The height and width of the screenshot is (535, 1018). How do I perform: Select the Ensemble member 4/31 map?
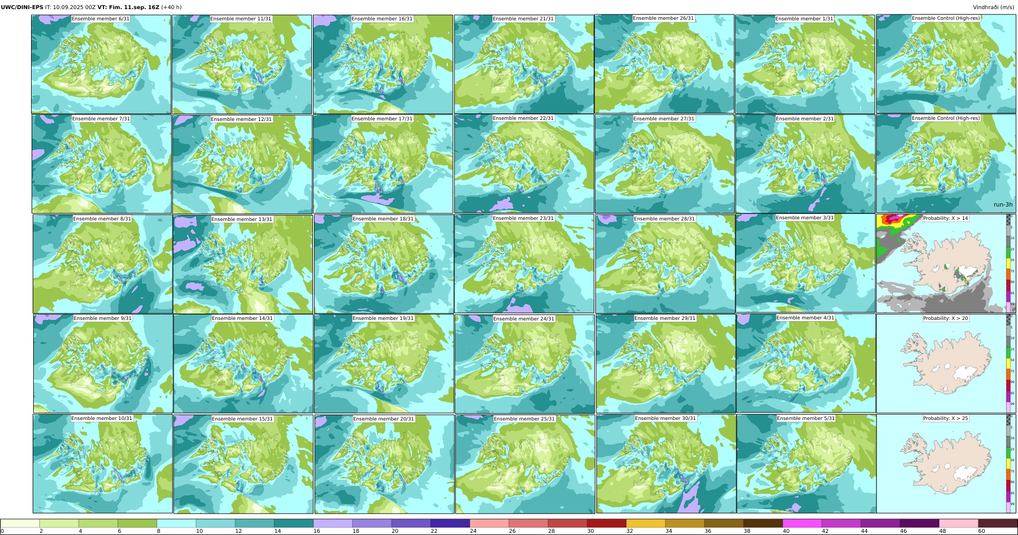806,363
